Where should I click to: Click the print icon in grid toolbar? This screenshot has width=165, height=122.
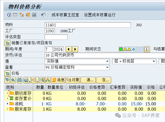[x=27, y=80]
